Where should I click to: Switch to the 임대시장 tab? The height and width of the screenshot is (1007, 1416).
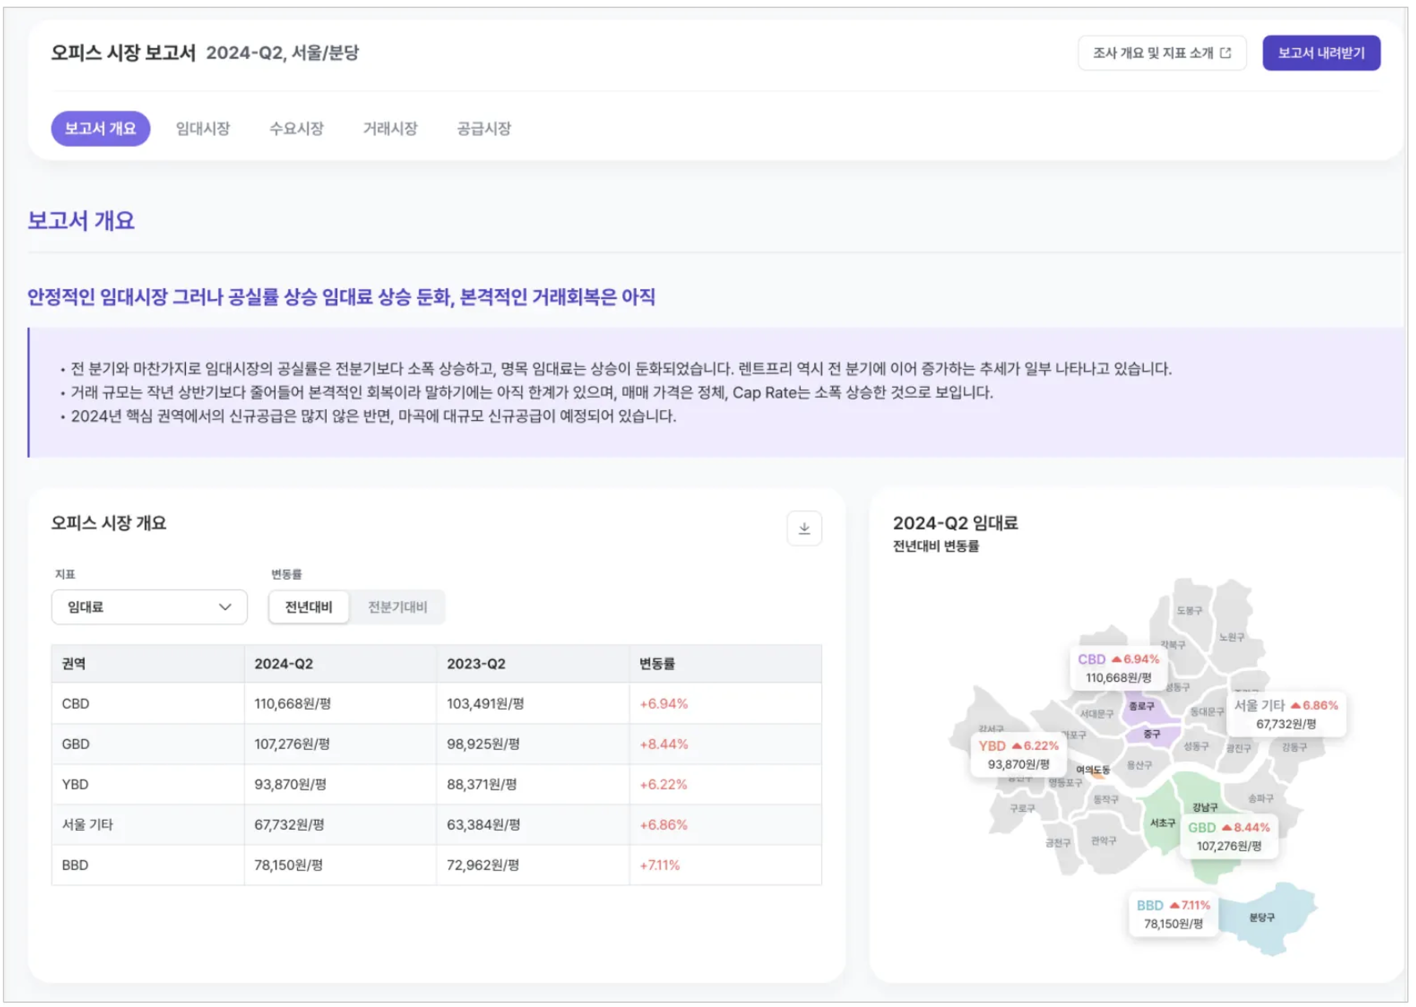tap(203, 128)
